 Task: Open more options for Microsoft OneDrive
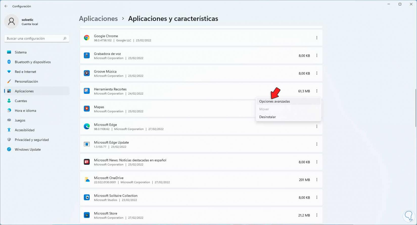tap(317, 180)
